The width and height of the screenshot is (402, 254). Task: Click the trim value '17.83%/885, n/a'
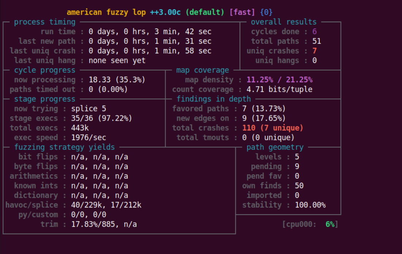104,224
